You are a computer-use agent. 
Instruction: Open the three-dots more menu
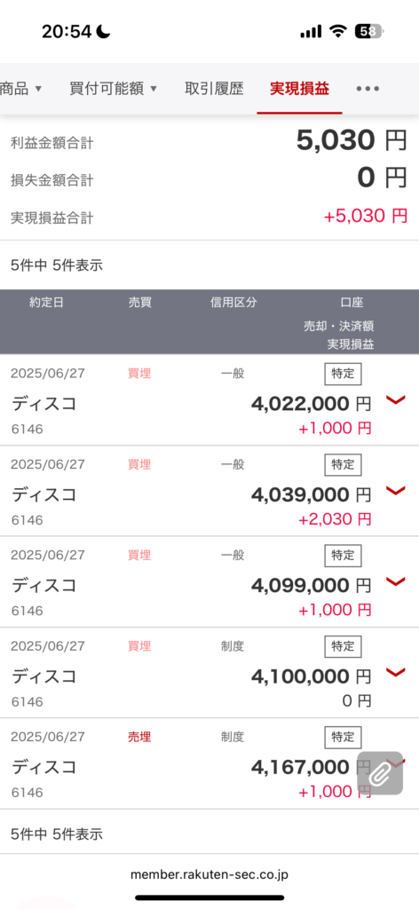(368, 89)
